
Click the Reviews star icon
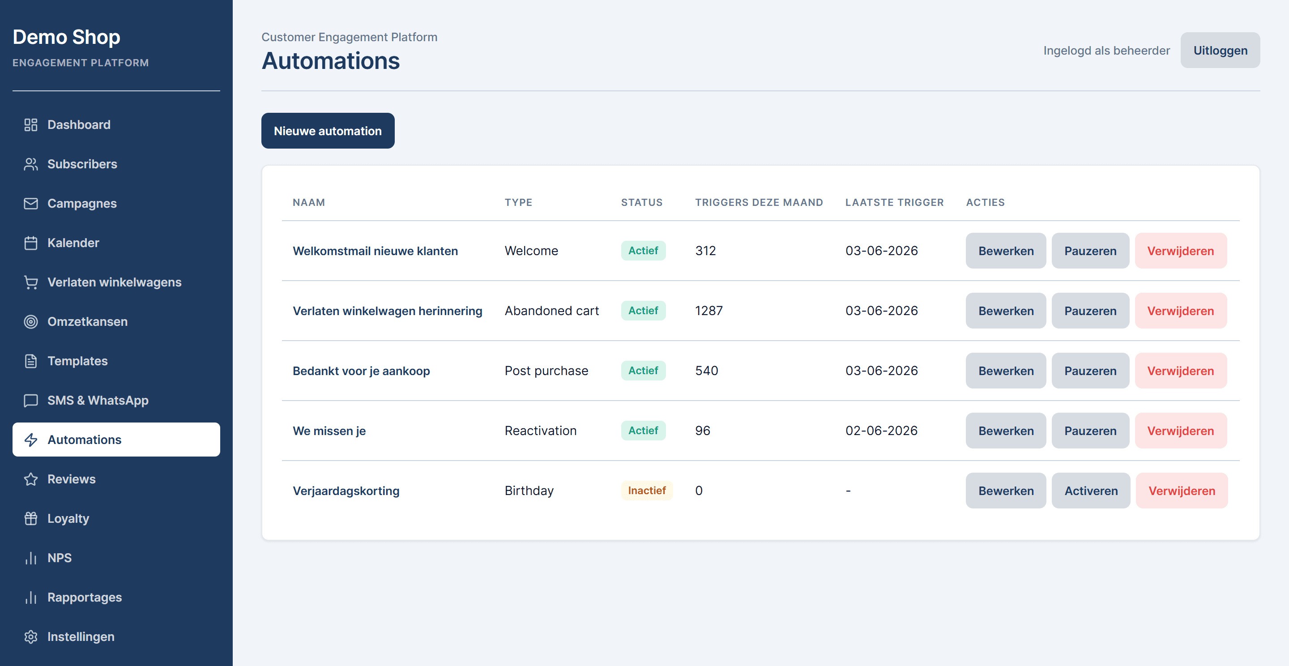(x=30, y=479)
